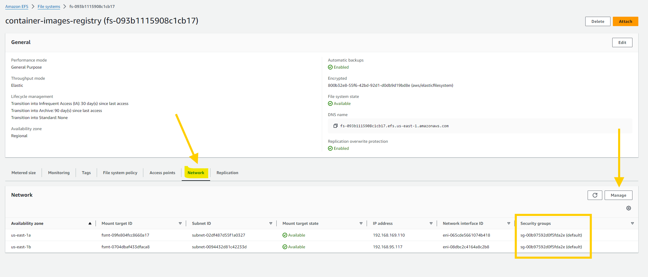Image resolution: width=648 pixels, height=277 pixels.
Task: Open Mount target state column sort arrow
Action: [361, 223]
